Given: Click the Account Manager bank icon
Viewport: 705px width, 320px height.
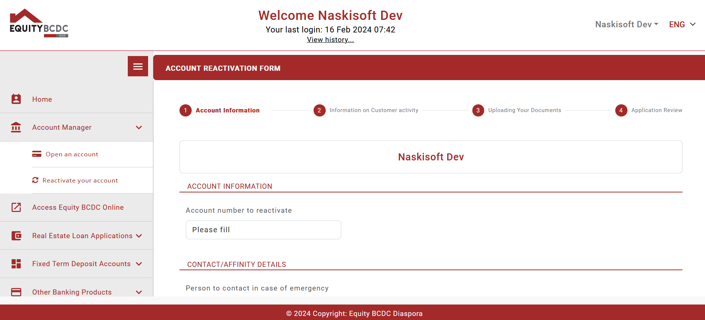Looking at the screenshot, I should tap(16, 127).
